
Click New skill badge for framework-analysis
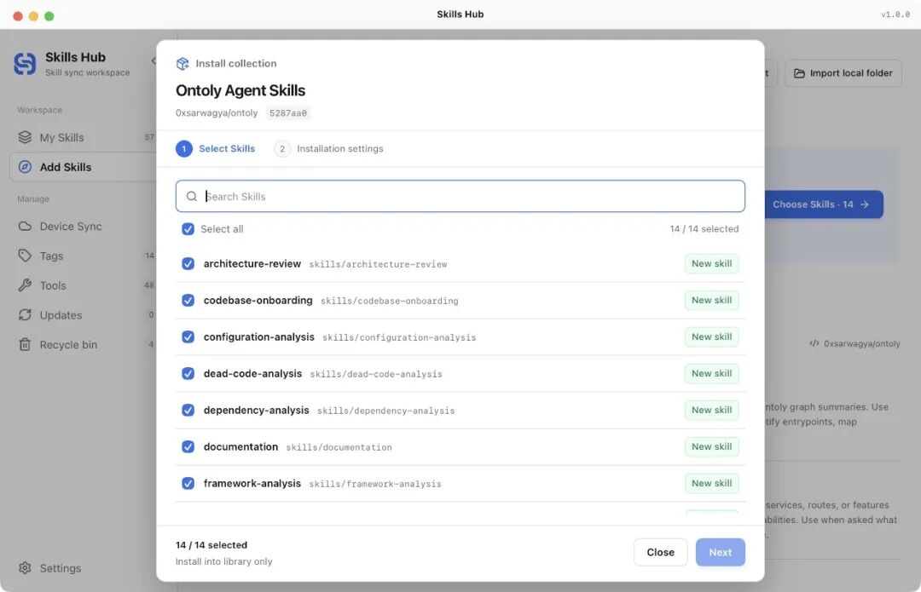click(711, 483)
